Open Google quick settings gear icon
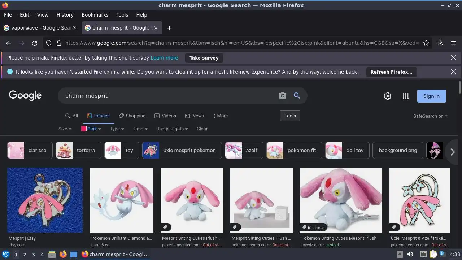Image resolution: width=462 pixels, height=260 pixels. point(388,96)
